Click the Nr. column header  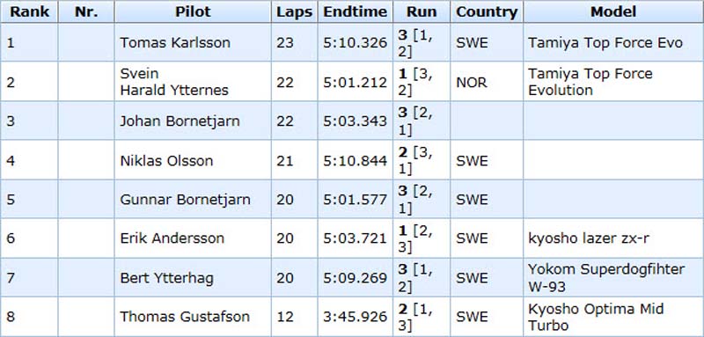(x=86, y=11)
